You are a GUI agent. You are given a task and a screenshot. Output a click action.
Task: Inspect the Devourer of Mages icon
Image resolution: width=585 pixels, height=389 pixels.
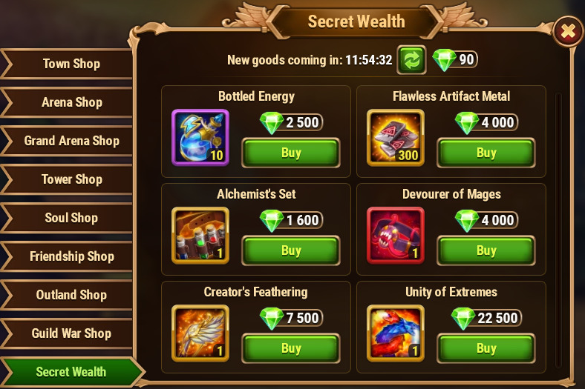(396, 236)
